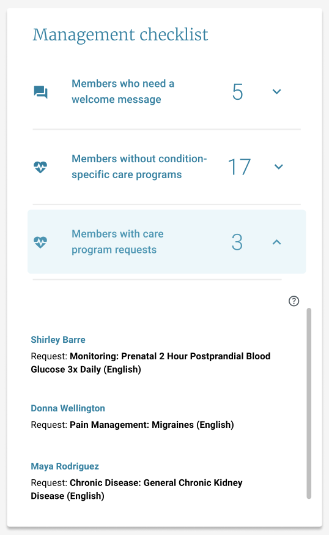Select 'Members with care program requests' row

[167, 242]
